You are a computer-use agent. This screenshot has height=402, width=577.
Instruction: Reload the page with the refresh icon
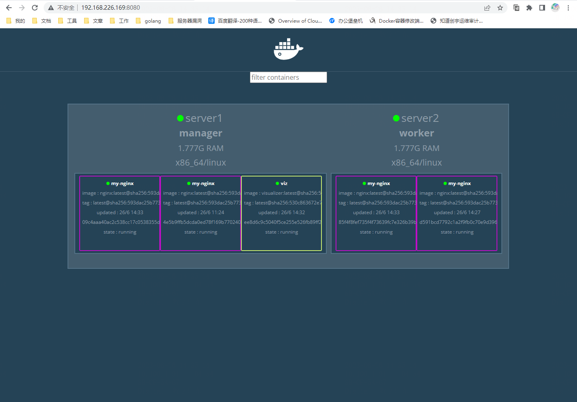coord(35,8)
